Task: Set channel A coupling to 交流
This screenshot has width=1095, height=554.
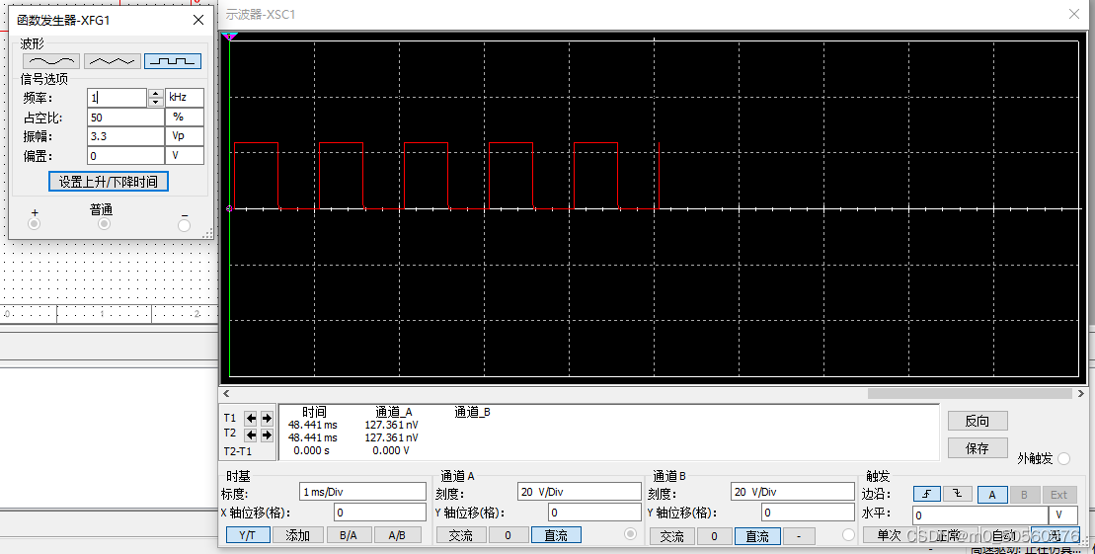Action: click(x=460, y=535)
